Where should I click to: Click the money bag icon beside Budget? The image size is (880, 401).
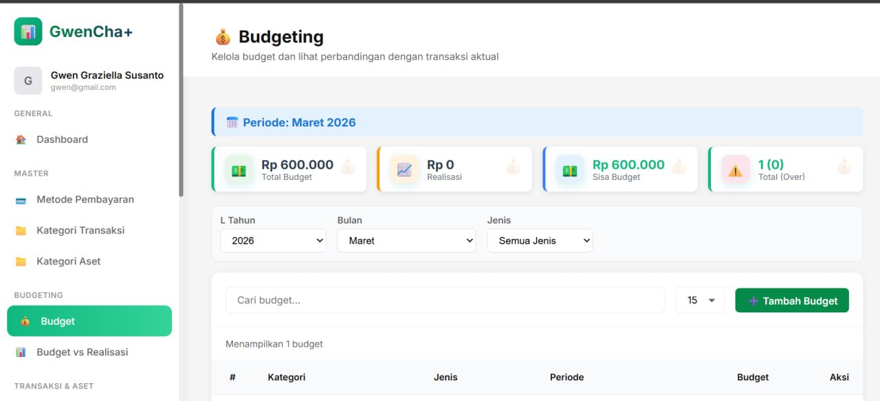point(25,321)
